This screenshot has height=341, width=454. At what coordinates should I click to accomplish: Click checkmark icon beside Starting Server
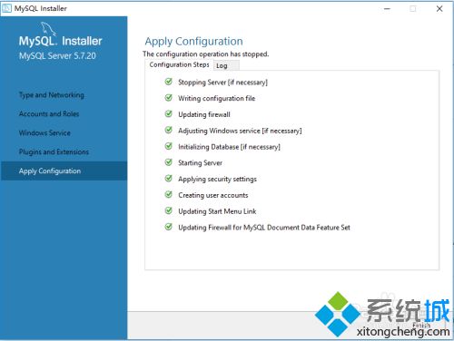coord(169,162)
